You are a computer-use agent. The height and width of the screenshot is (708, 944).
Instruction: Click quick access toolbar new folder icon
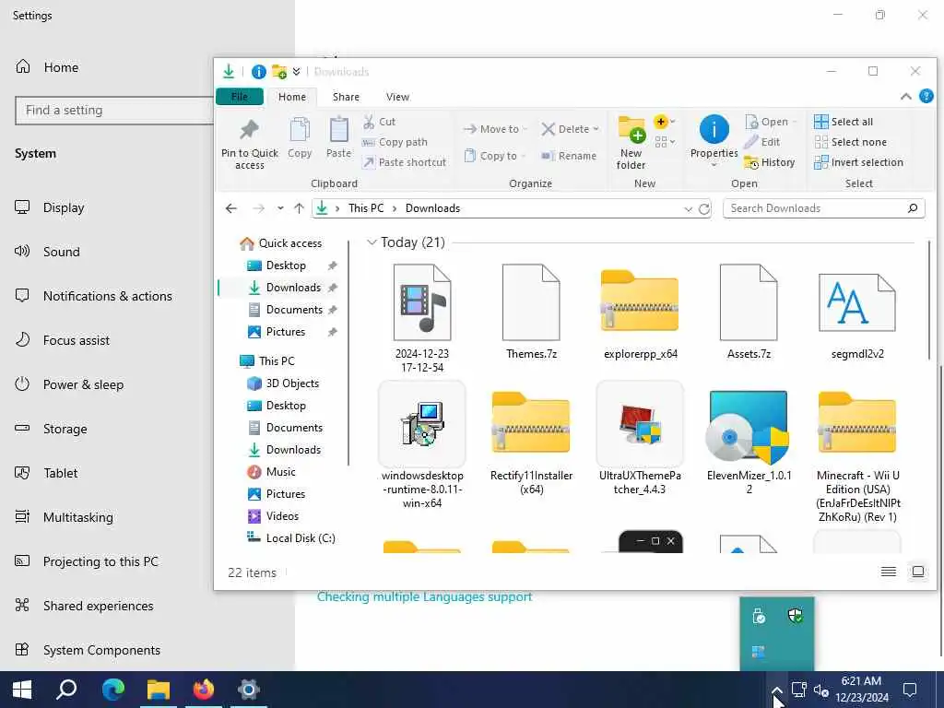coord(278,72)
